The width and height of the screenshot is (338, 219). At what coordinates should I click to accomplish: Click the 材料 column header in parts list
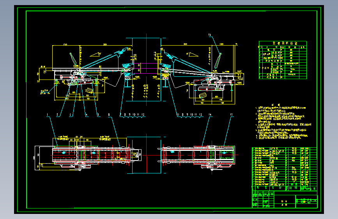click(293, 188)
